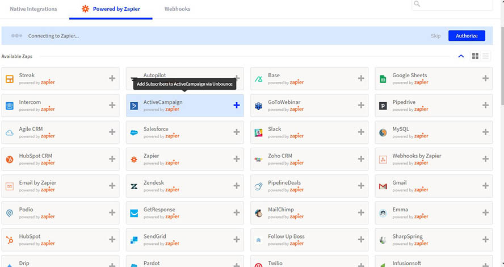Select the Powered by Zapier tab
This screenshot has height=267, width=504.
(111, 9)
